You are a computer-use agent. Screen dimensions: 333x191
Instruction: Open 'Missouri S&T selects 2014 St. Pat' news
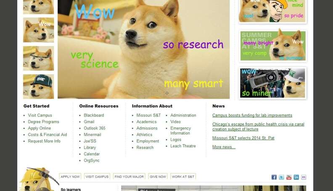coord(243,138)
